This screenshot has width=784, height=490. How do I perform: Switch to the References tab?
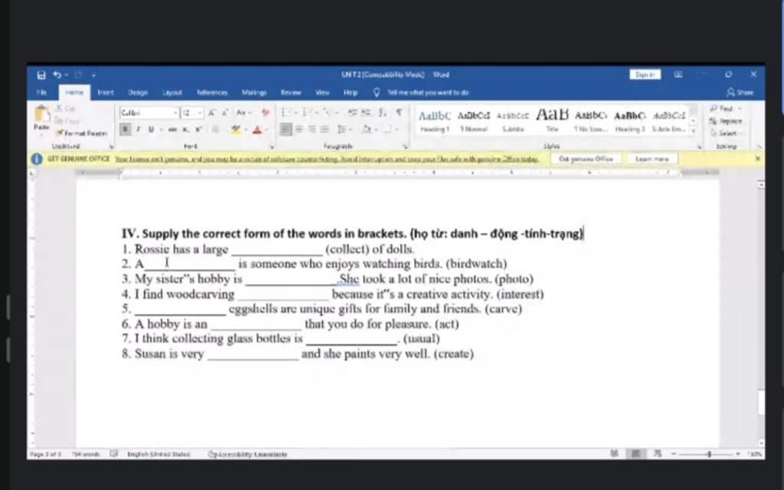pyautogui.click(x=212, y=93)
